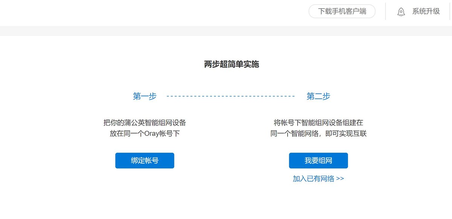The width and height of the screenshot is (452, 219).
Task: Click the divider beside 系统升级
Action: [x=385, y=11]
